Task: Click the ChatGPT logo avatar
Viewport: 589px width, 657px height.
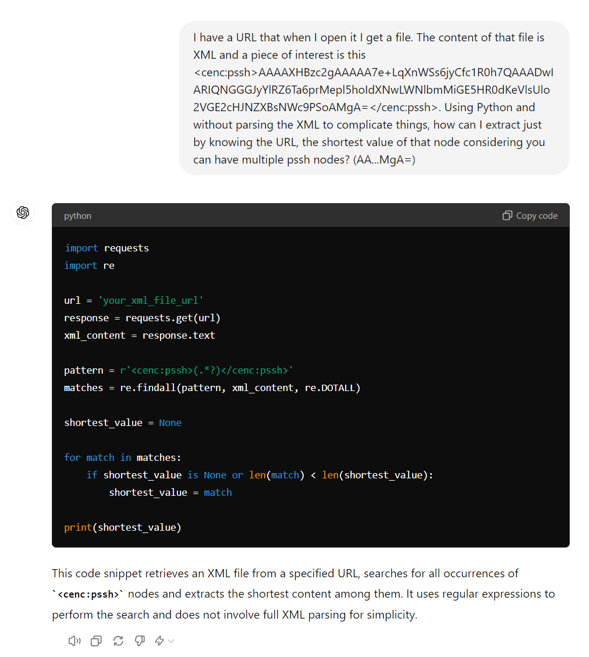Action: click(23, 213)
